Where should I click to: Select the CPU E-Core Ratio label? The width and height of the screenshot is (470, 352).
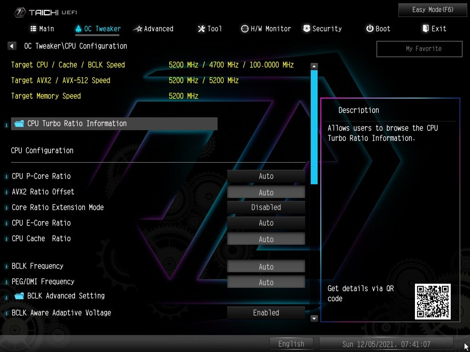click(x=41, y=223)
